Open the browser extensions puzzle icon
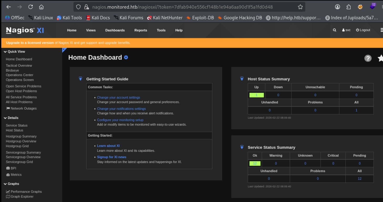Screen dimensions: 383x202 point(349,7)
